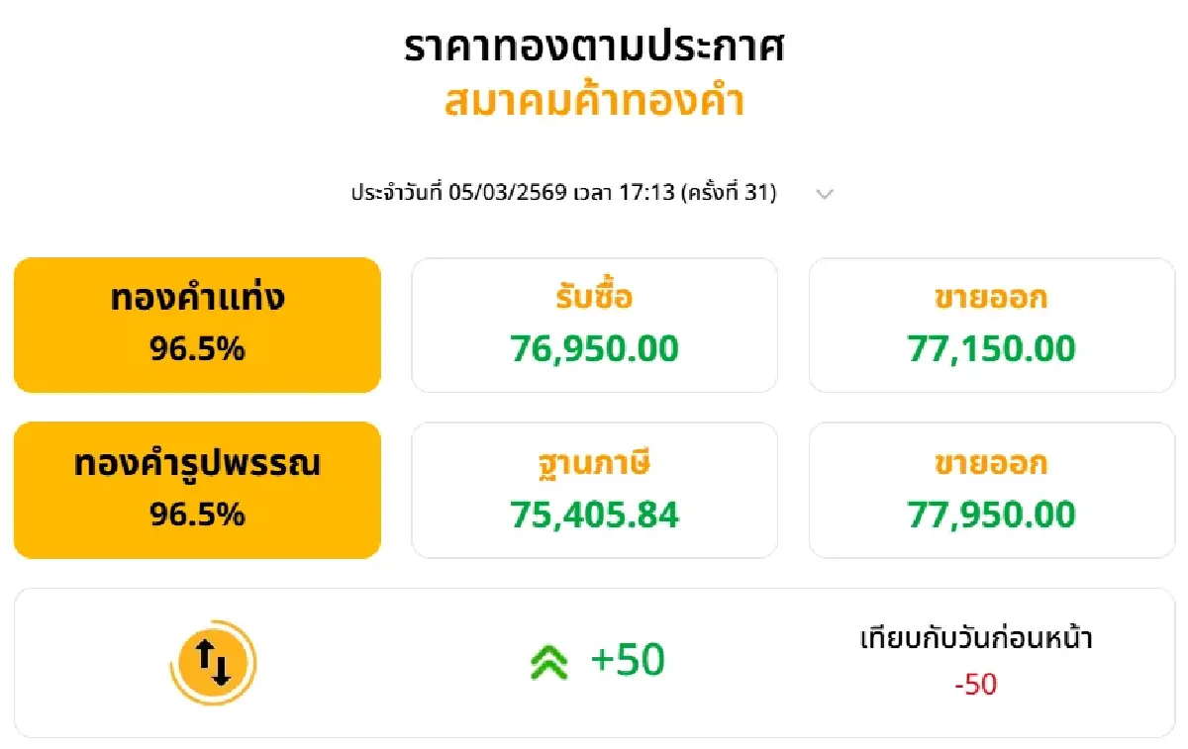The height and width of the screenshot is (749, 1188).
Task: Click the ราคาทองตามประกาศ page title
Action: click(x=594, y=46)
